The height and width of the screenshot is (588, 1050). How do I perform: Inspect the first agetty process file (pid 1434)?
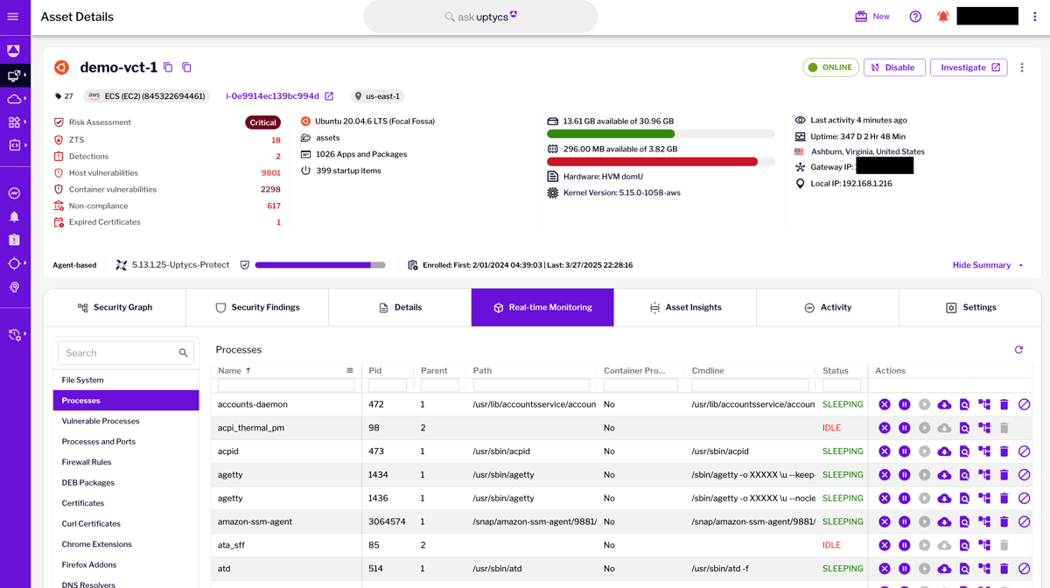tap(964, 475)
